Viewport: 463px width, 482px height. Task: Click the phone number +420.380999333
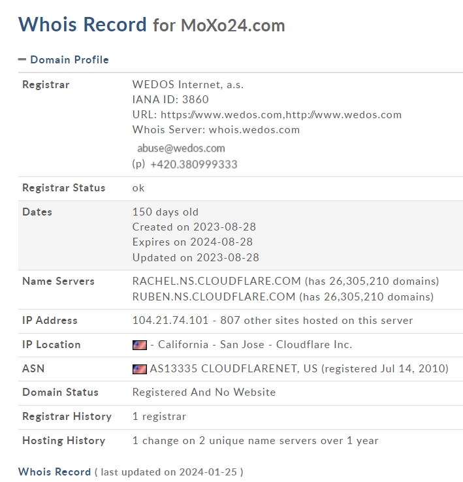[x=194, y=165]
